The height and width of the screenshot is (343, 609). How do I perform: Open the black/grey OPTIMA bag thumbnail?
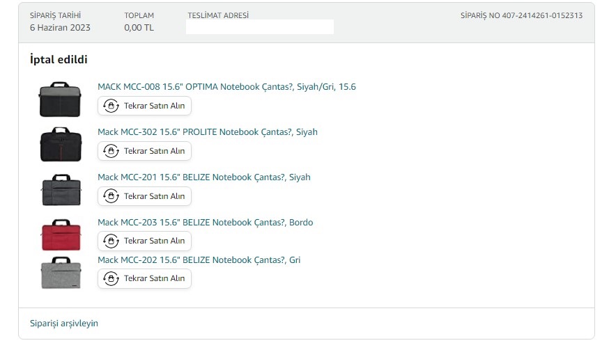tap(60, 99)
